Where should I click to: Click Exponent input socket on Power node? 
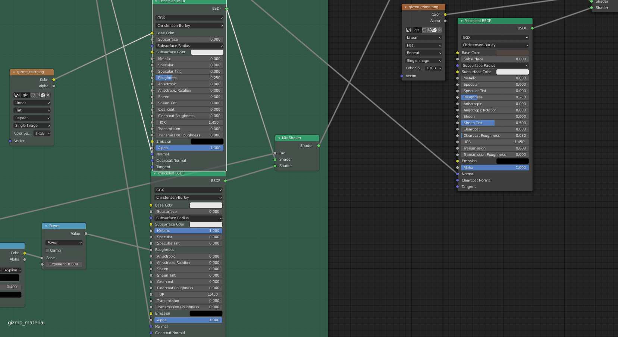coord(42,264)
